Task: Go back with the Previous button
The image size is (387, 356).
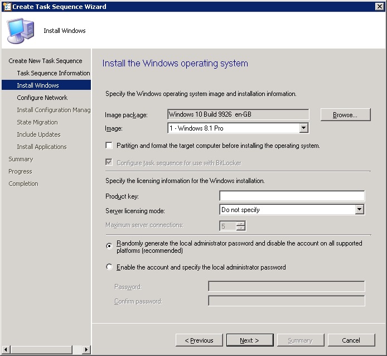Action: click(x=200, y=340)
